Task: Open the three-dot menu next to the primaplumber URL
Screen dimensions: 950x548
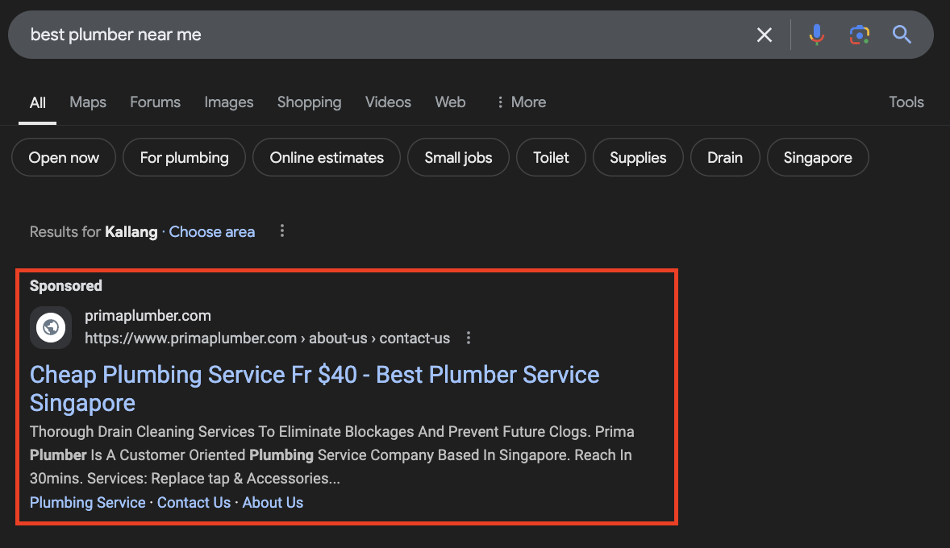Action: pyautogui.click(x=468, y=338)
